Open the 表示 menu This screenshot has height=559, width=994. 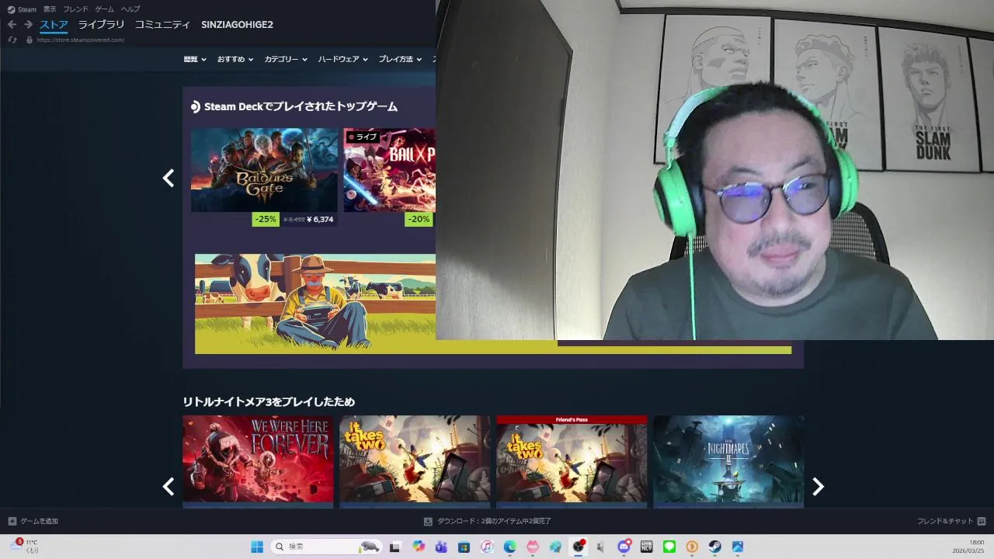tap(50, 9)
